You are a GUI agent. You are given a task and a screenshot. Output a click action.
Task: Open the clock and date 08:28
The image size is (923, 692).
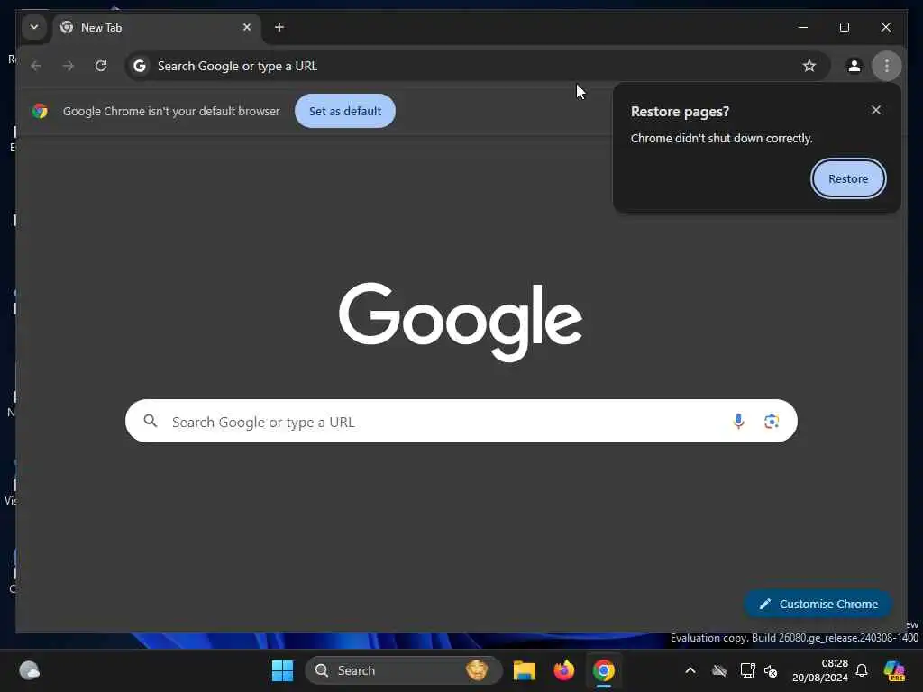point(820,670)
